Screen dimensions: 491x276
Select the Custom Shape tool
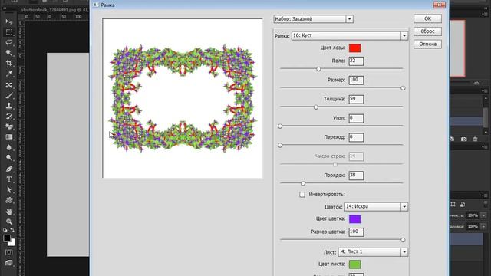pos(9,201)
